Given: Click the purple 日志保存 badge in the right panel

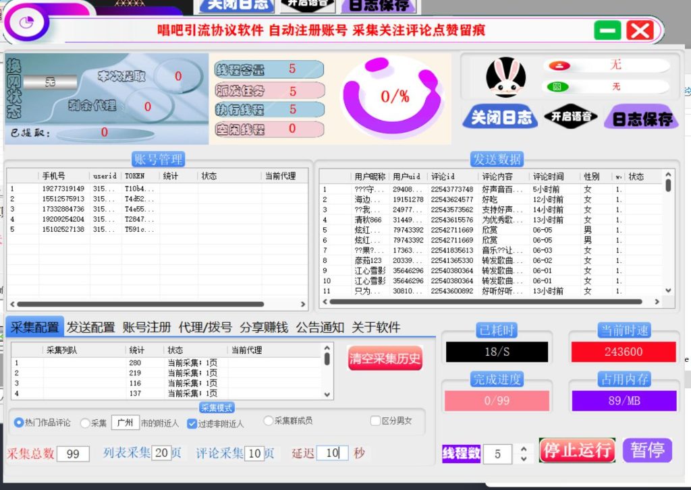Looking at the screenshot, I should click(x=643, y=118).
